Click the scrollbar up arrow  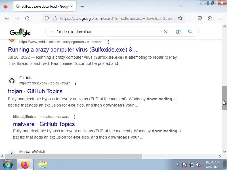tap(224, 26)
